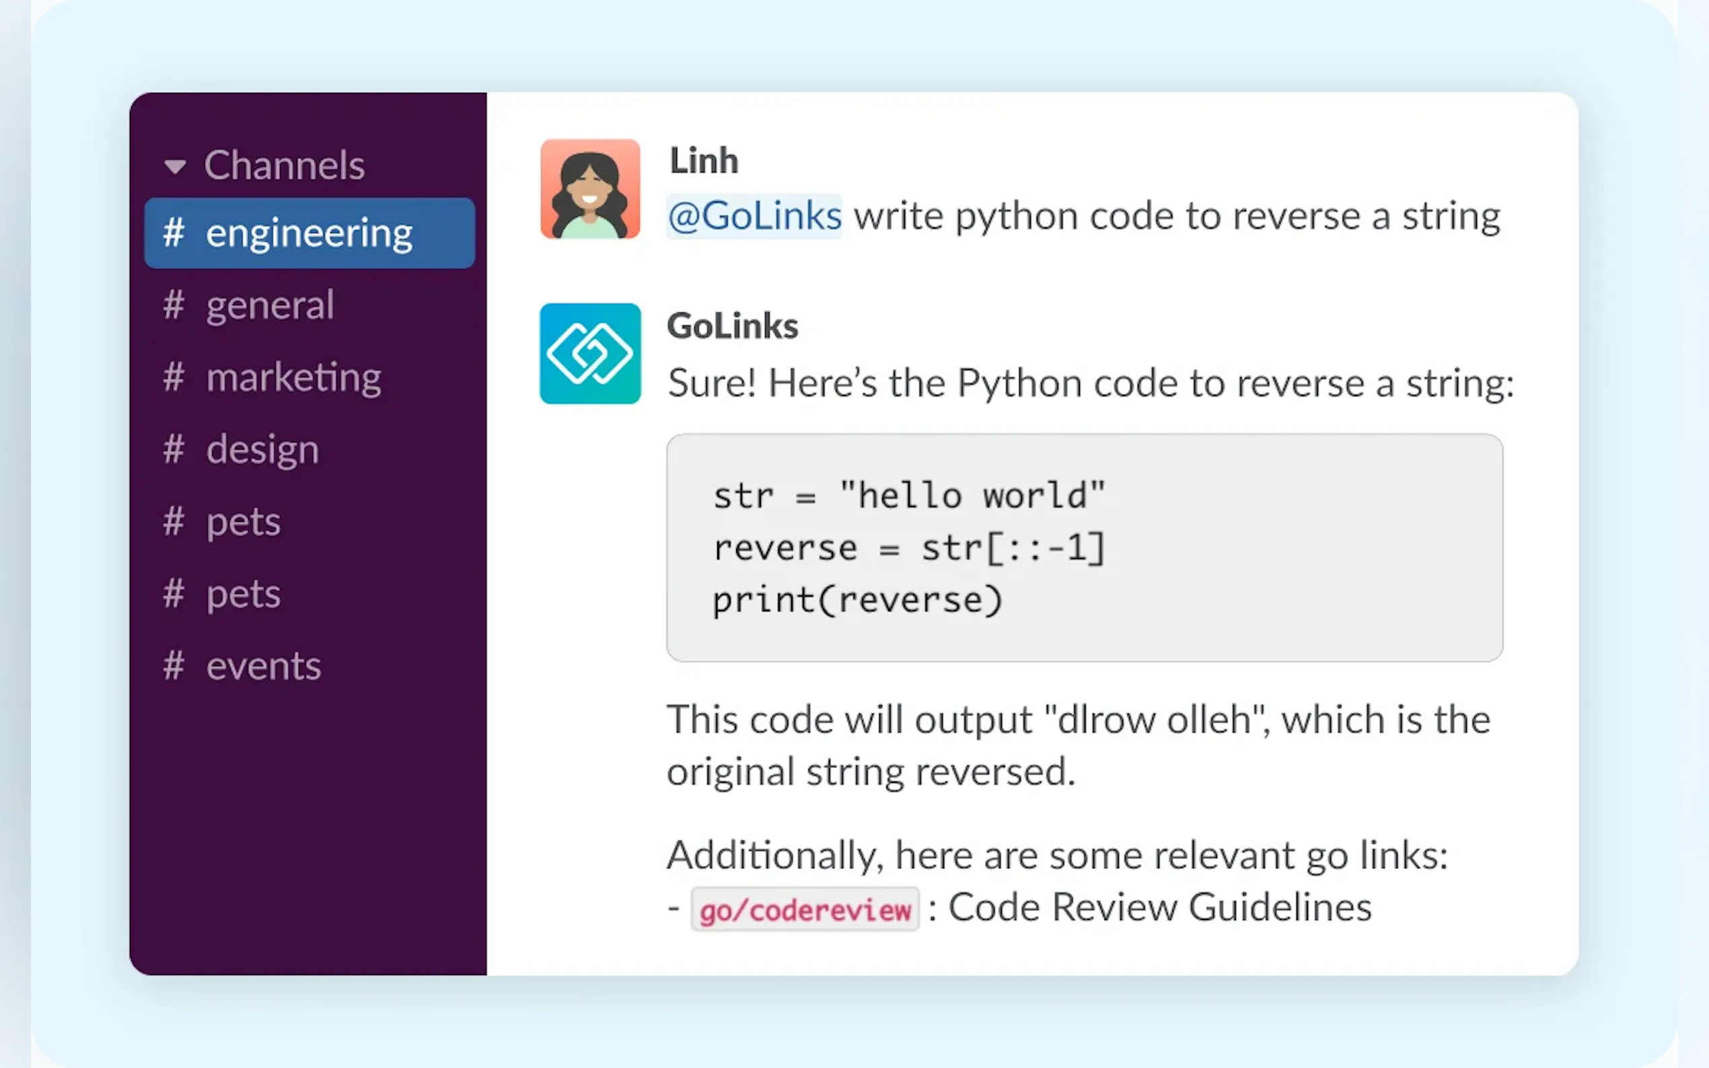
Task: Click the hash icon beside events
Action: [x=174, y=666]
